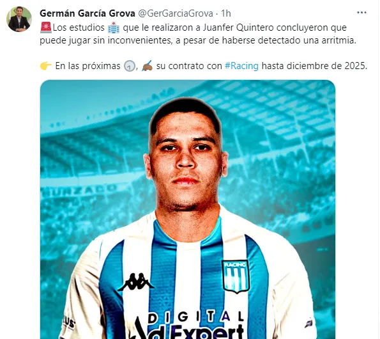380x339 pixels.
Task: Click the sleeve badge on the jersey's right edge
Action: 308,323
